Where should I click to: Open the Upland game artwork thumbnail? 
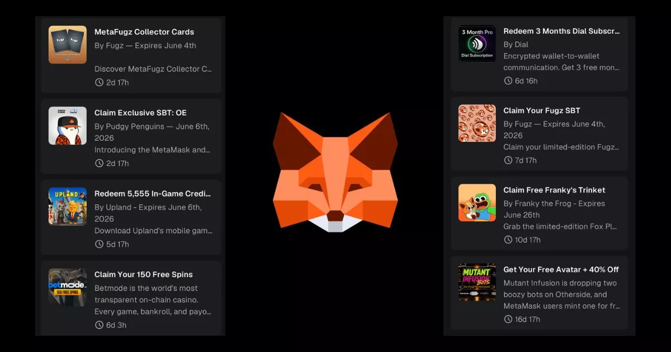pyautogui.click(x=68, y=206)
